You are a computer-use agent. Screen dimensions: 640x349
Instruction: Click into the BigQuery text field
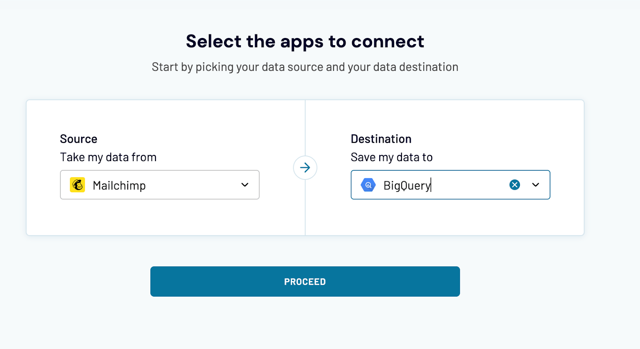point(407,185)
